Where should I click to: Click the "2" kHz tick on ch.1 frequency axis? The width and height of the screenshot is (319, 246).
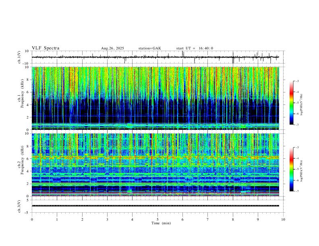tap(28, 117)
